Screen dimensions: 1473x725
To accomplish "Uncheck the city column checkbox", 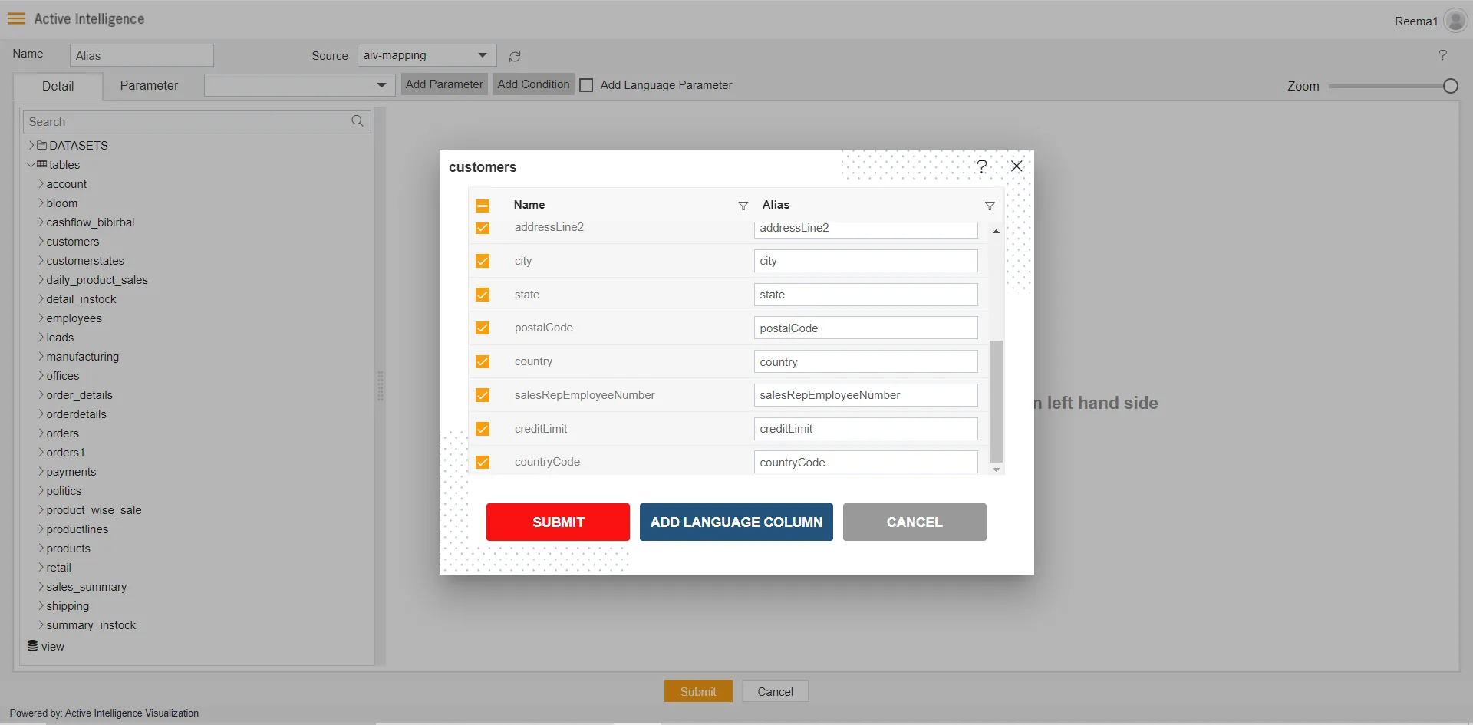I will (483, 261).
